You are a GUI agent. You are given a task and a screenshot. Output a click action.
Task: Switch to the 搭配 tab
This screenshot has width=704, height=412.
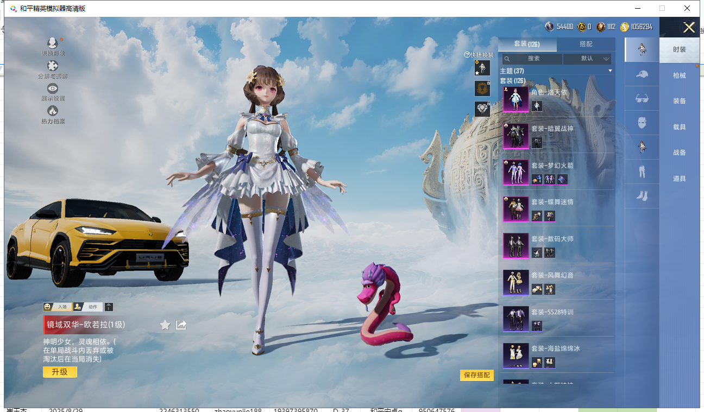point(586,44)
